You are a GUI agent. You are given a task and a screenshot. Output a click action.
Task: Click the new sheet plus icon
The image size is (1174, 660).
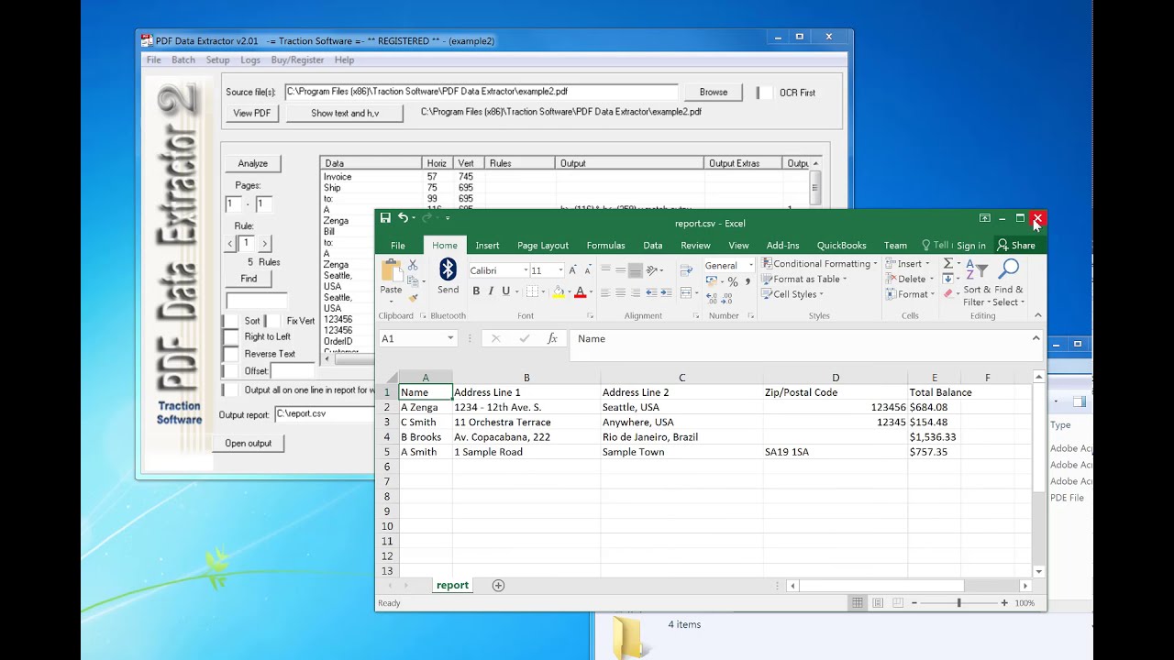[498, 585]
